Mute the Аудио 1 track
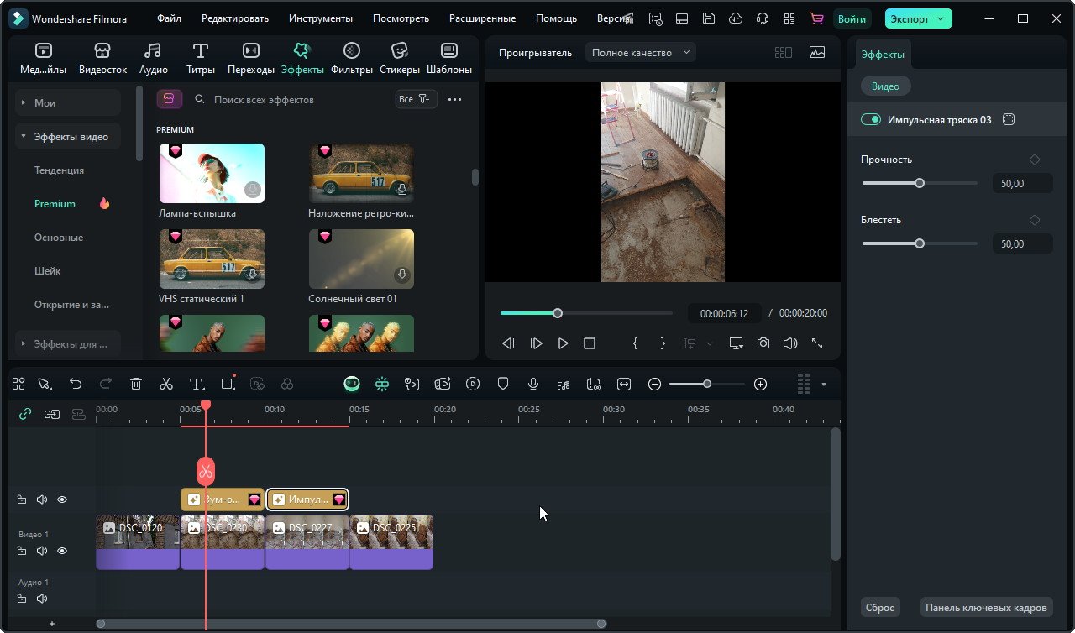 42,599
